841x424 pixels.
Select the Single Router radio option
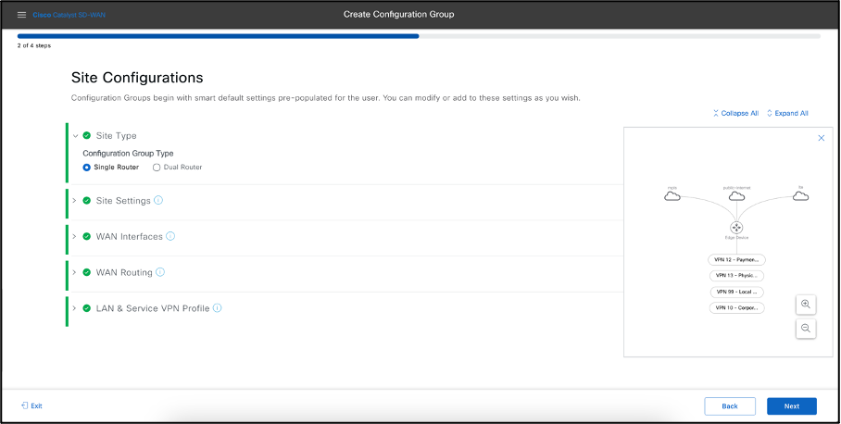tap(87, 168)
